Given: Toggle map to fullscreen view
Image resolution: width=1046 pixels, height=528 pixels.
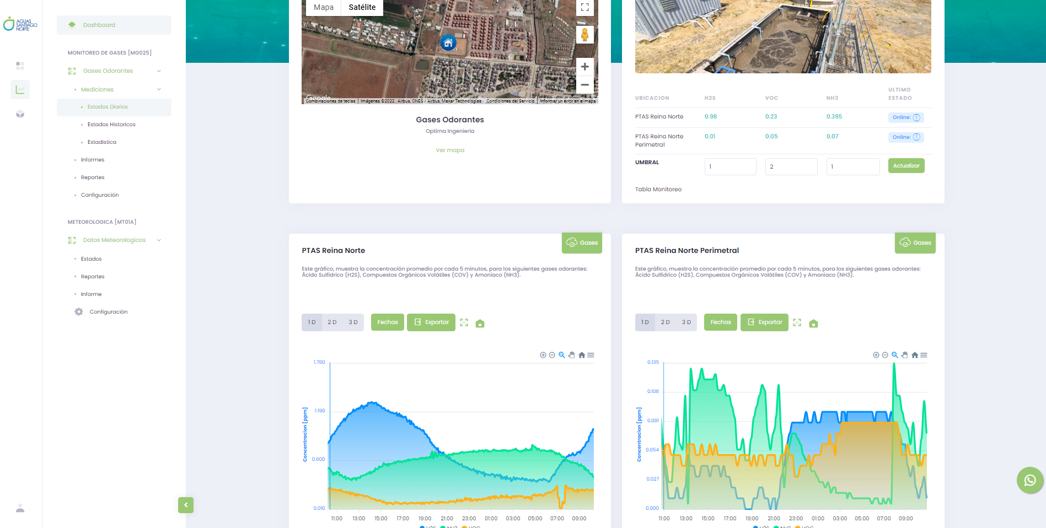Looking at the screenshot, I should 584,7.
